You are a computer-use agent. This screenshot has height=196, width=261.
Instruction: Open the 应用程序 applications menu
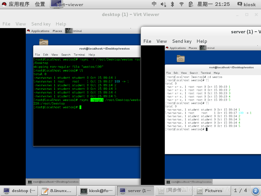tap(16, 4)
